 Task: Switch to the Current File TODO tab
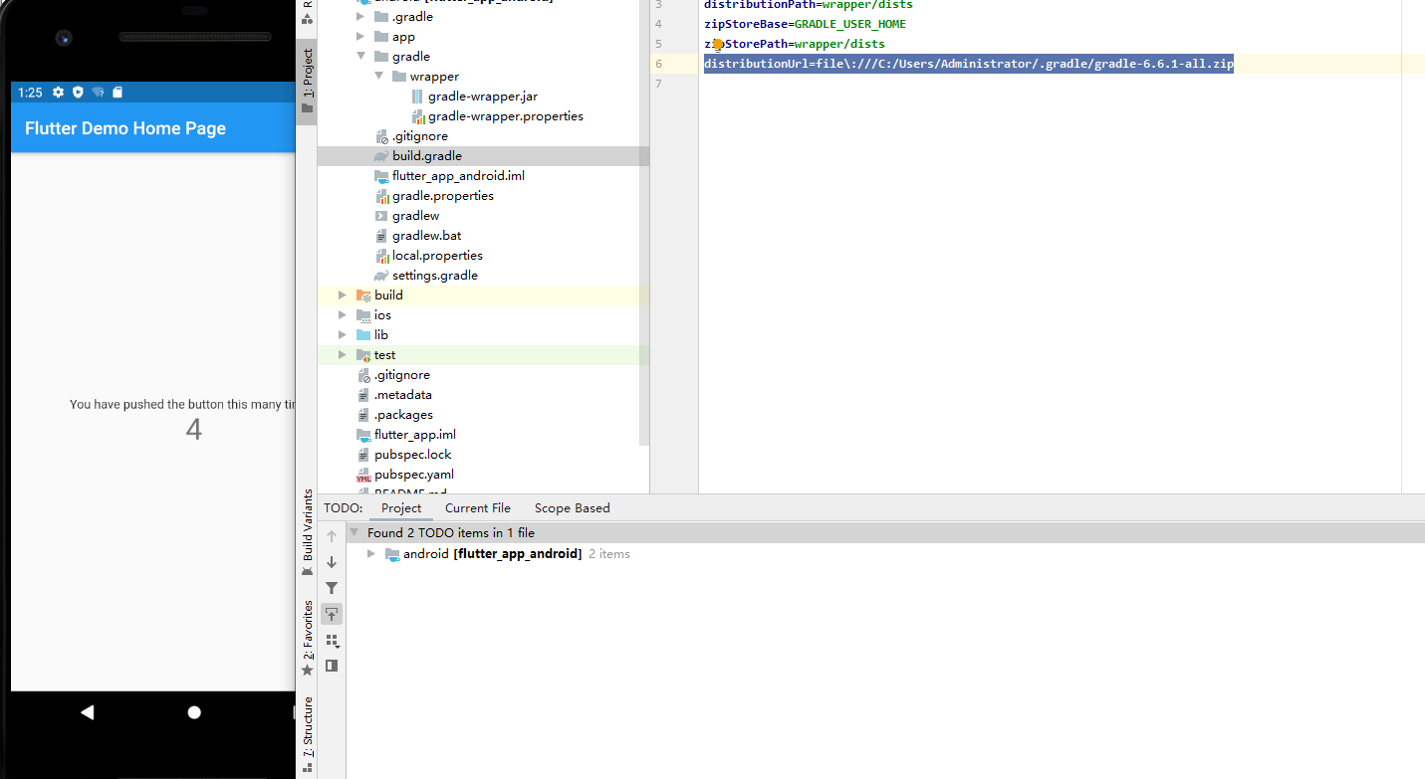coord(478,508)
